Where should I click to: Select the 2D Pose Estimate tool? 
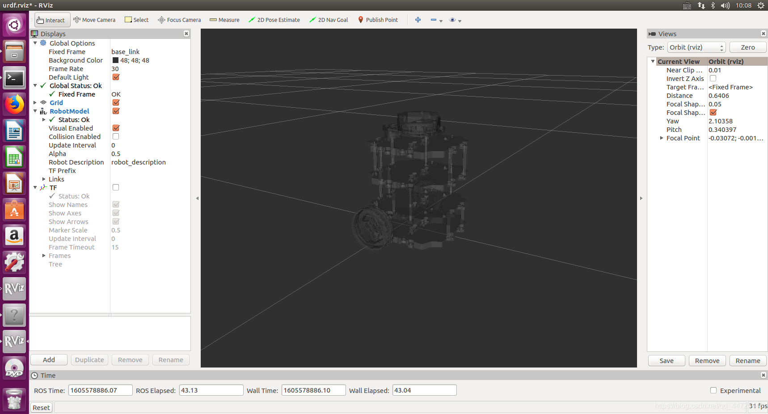[274, 20]
